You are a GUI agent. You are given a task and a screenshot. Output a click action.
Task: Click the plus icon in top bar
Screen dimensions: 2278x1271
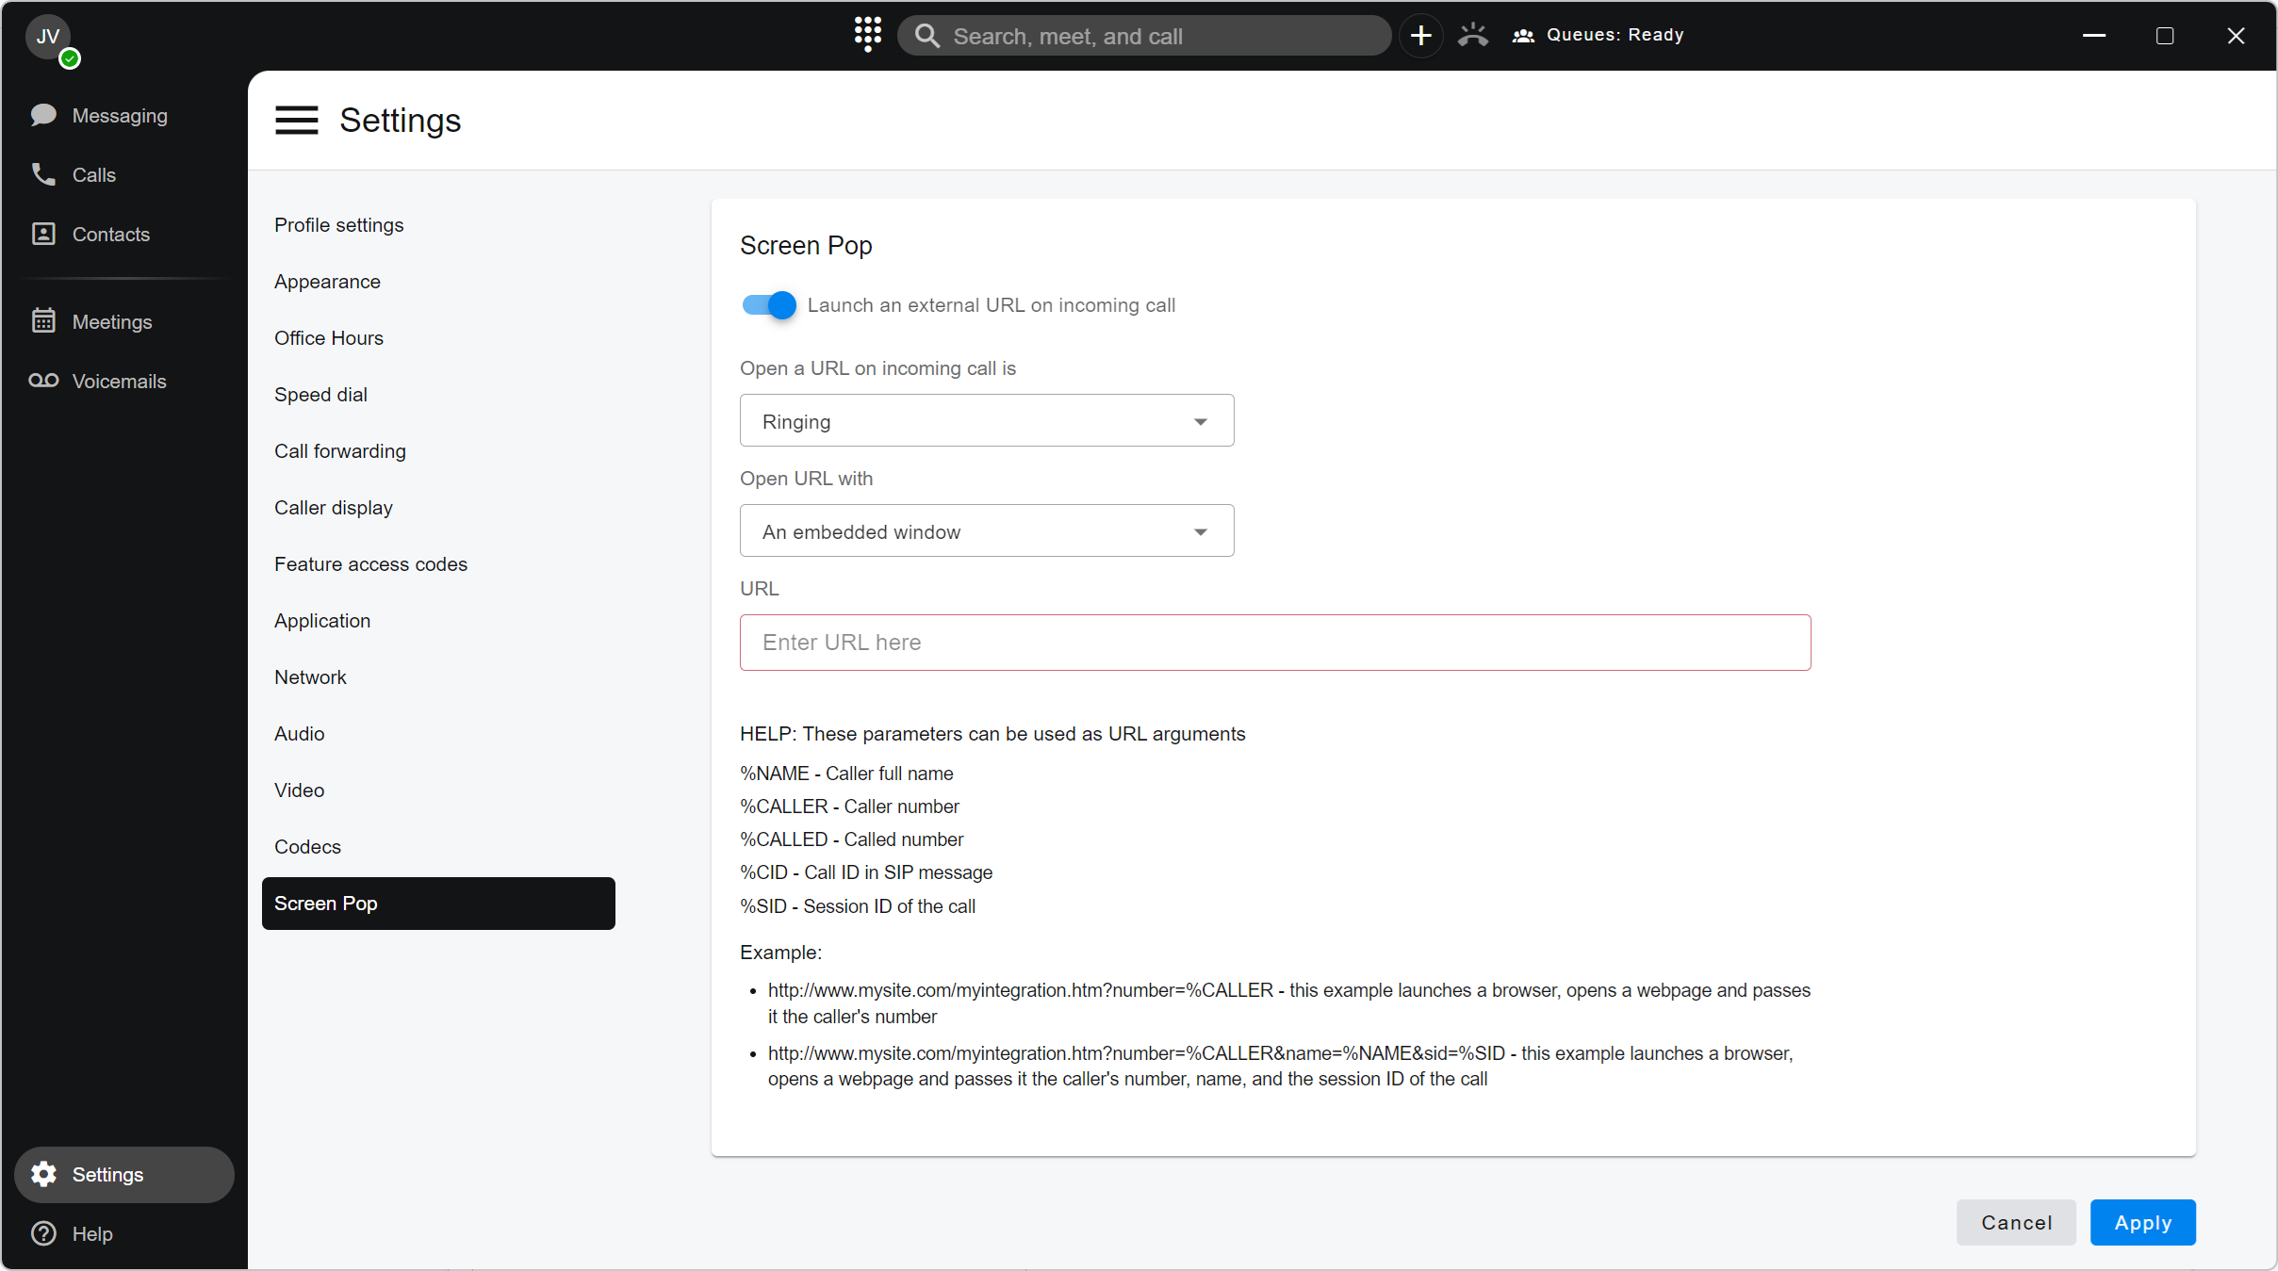[x=1420, y=36]
